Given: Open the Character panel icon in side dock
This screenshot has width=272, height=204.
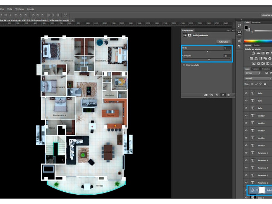Looking at the screenshot, I should coord(239,40).
